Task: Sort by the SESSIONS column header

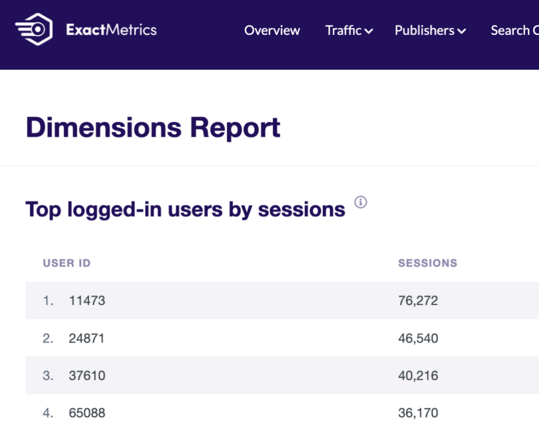Action: click(x=427, y=262)
